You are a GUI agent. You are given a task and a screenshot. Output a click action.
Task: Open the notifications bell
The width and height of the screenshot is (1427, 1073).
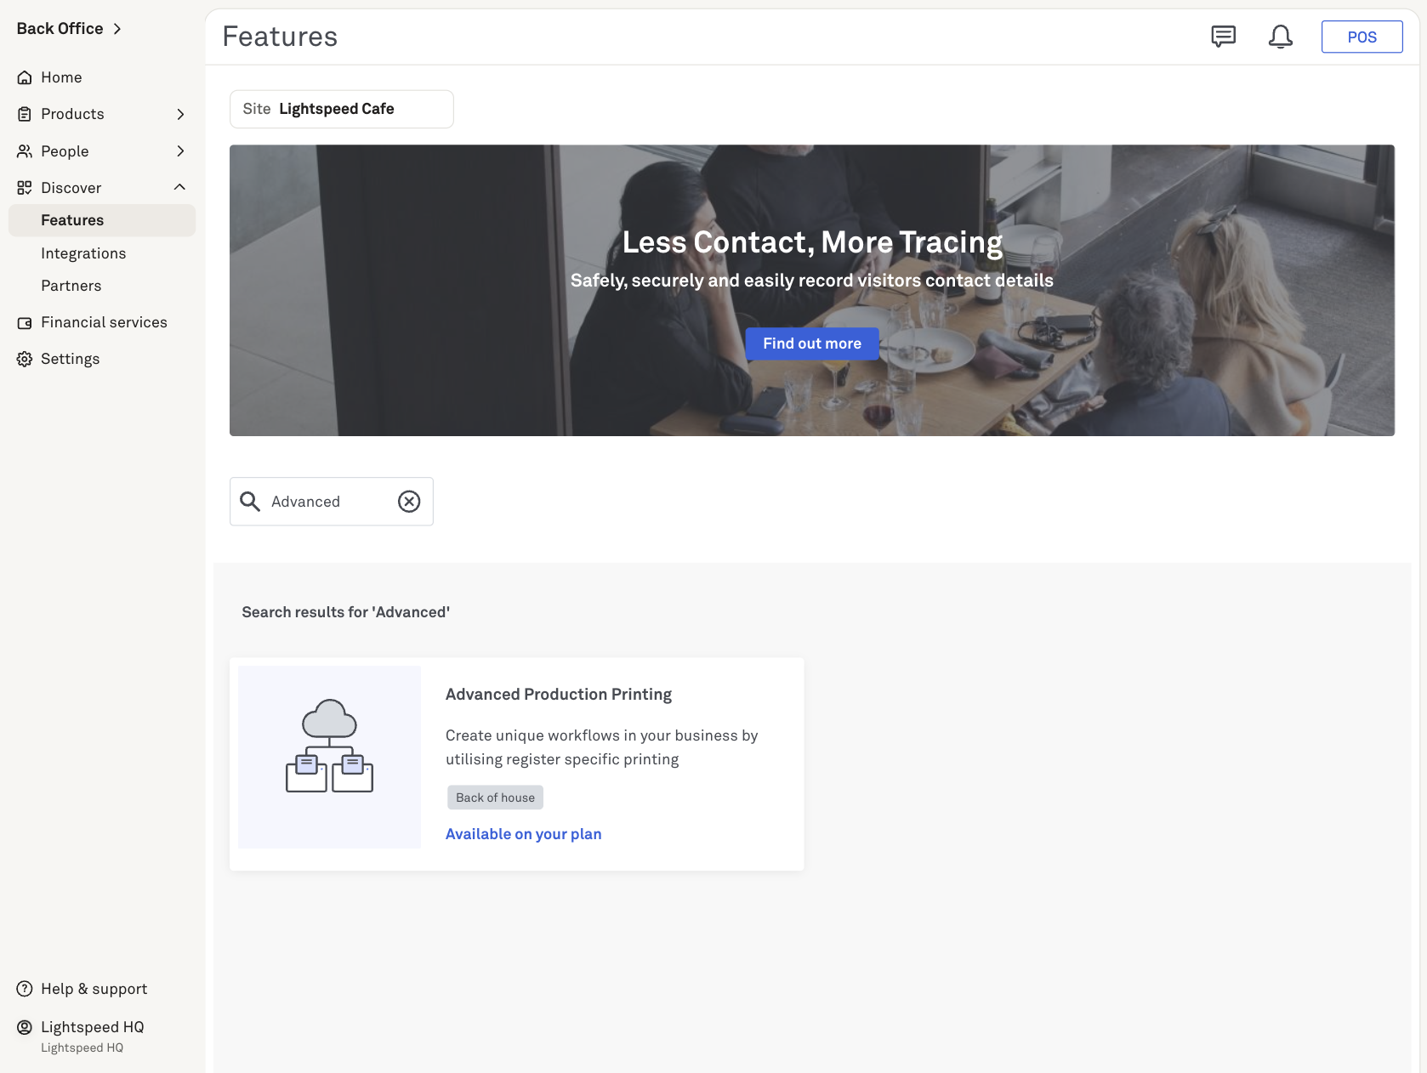pos(1280,37)
